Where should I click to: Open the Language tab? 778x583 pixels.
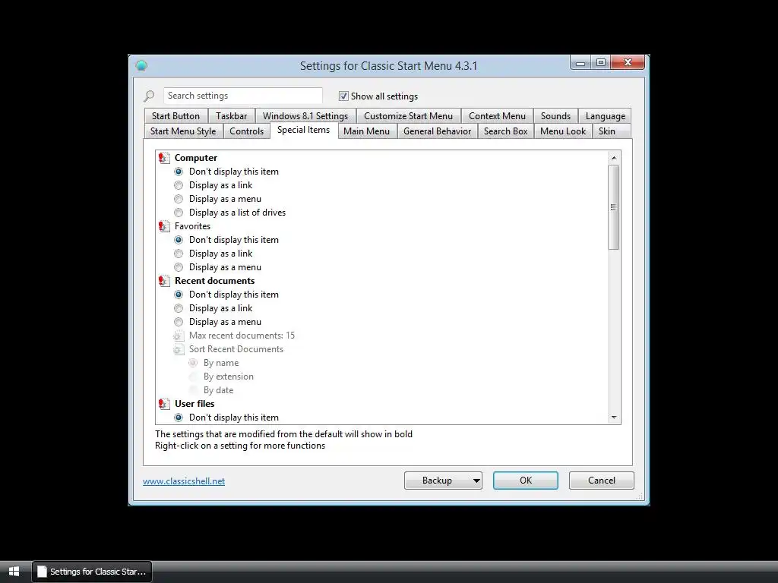(x=606, y=116)
